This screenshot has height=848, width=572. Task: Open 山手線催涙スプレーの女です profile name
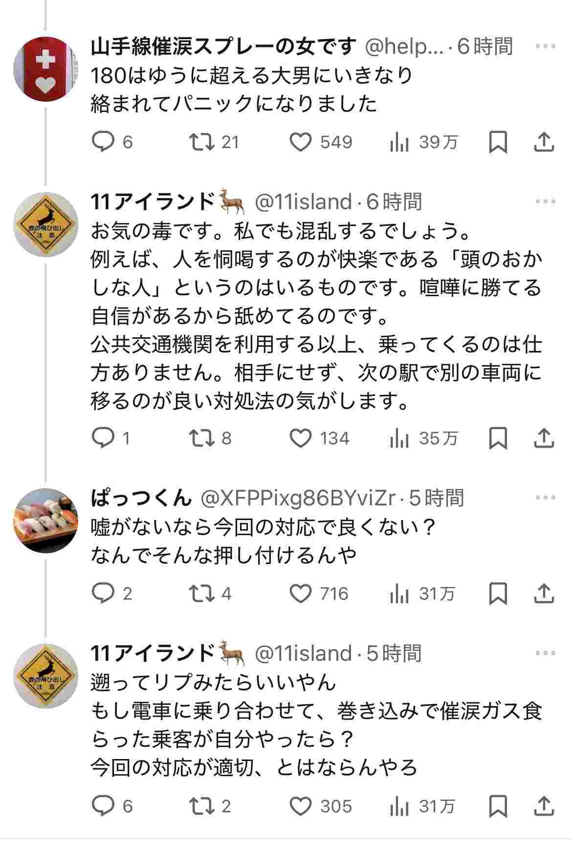point(223,47)
